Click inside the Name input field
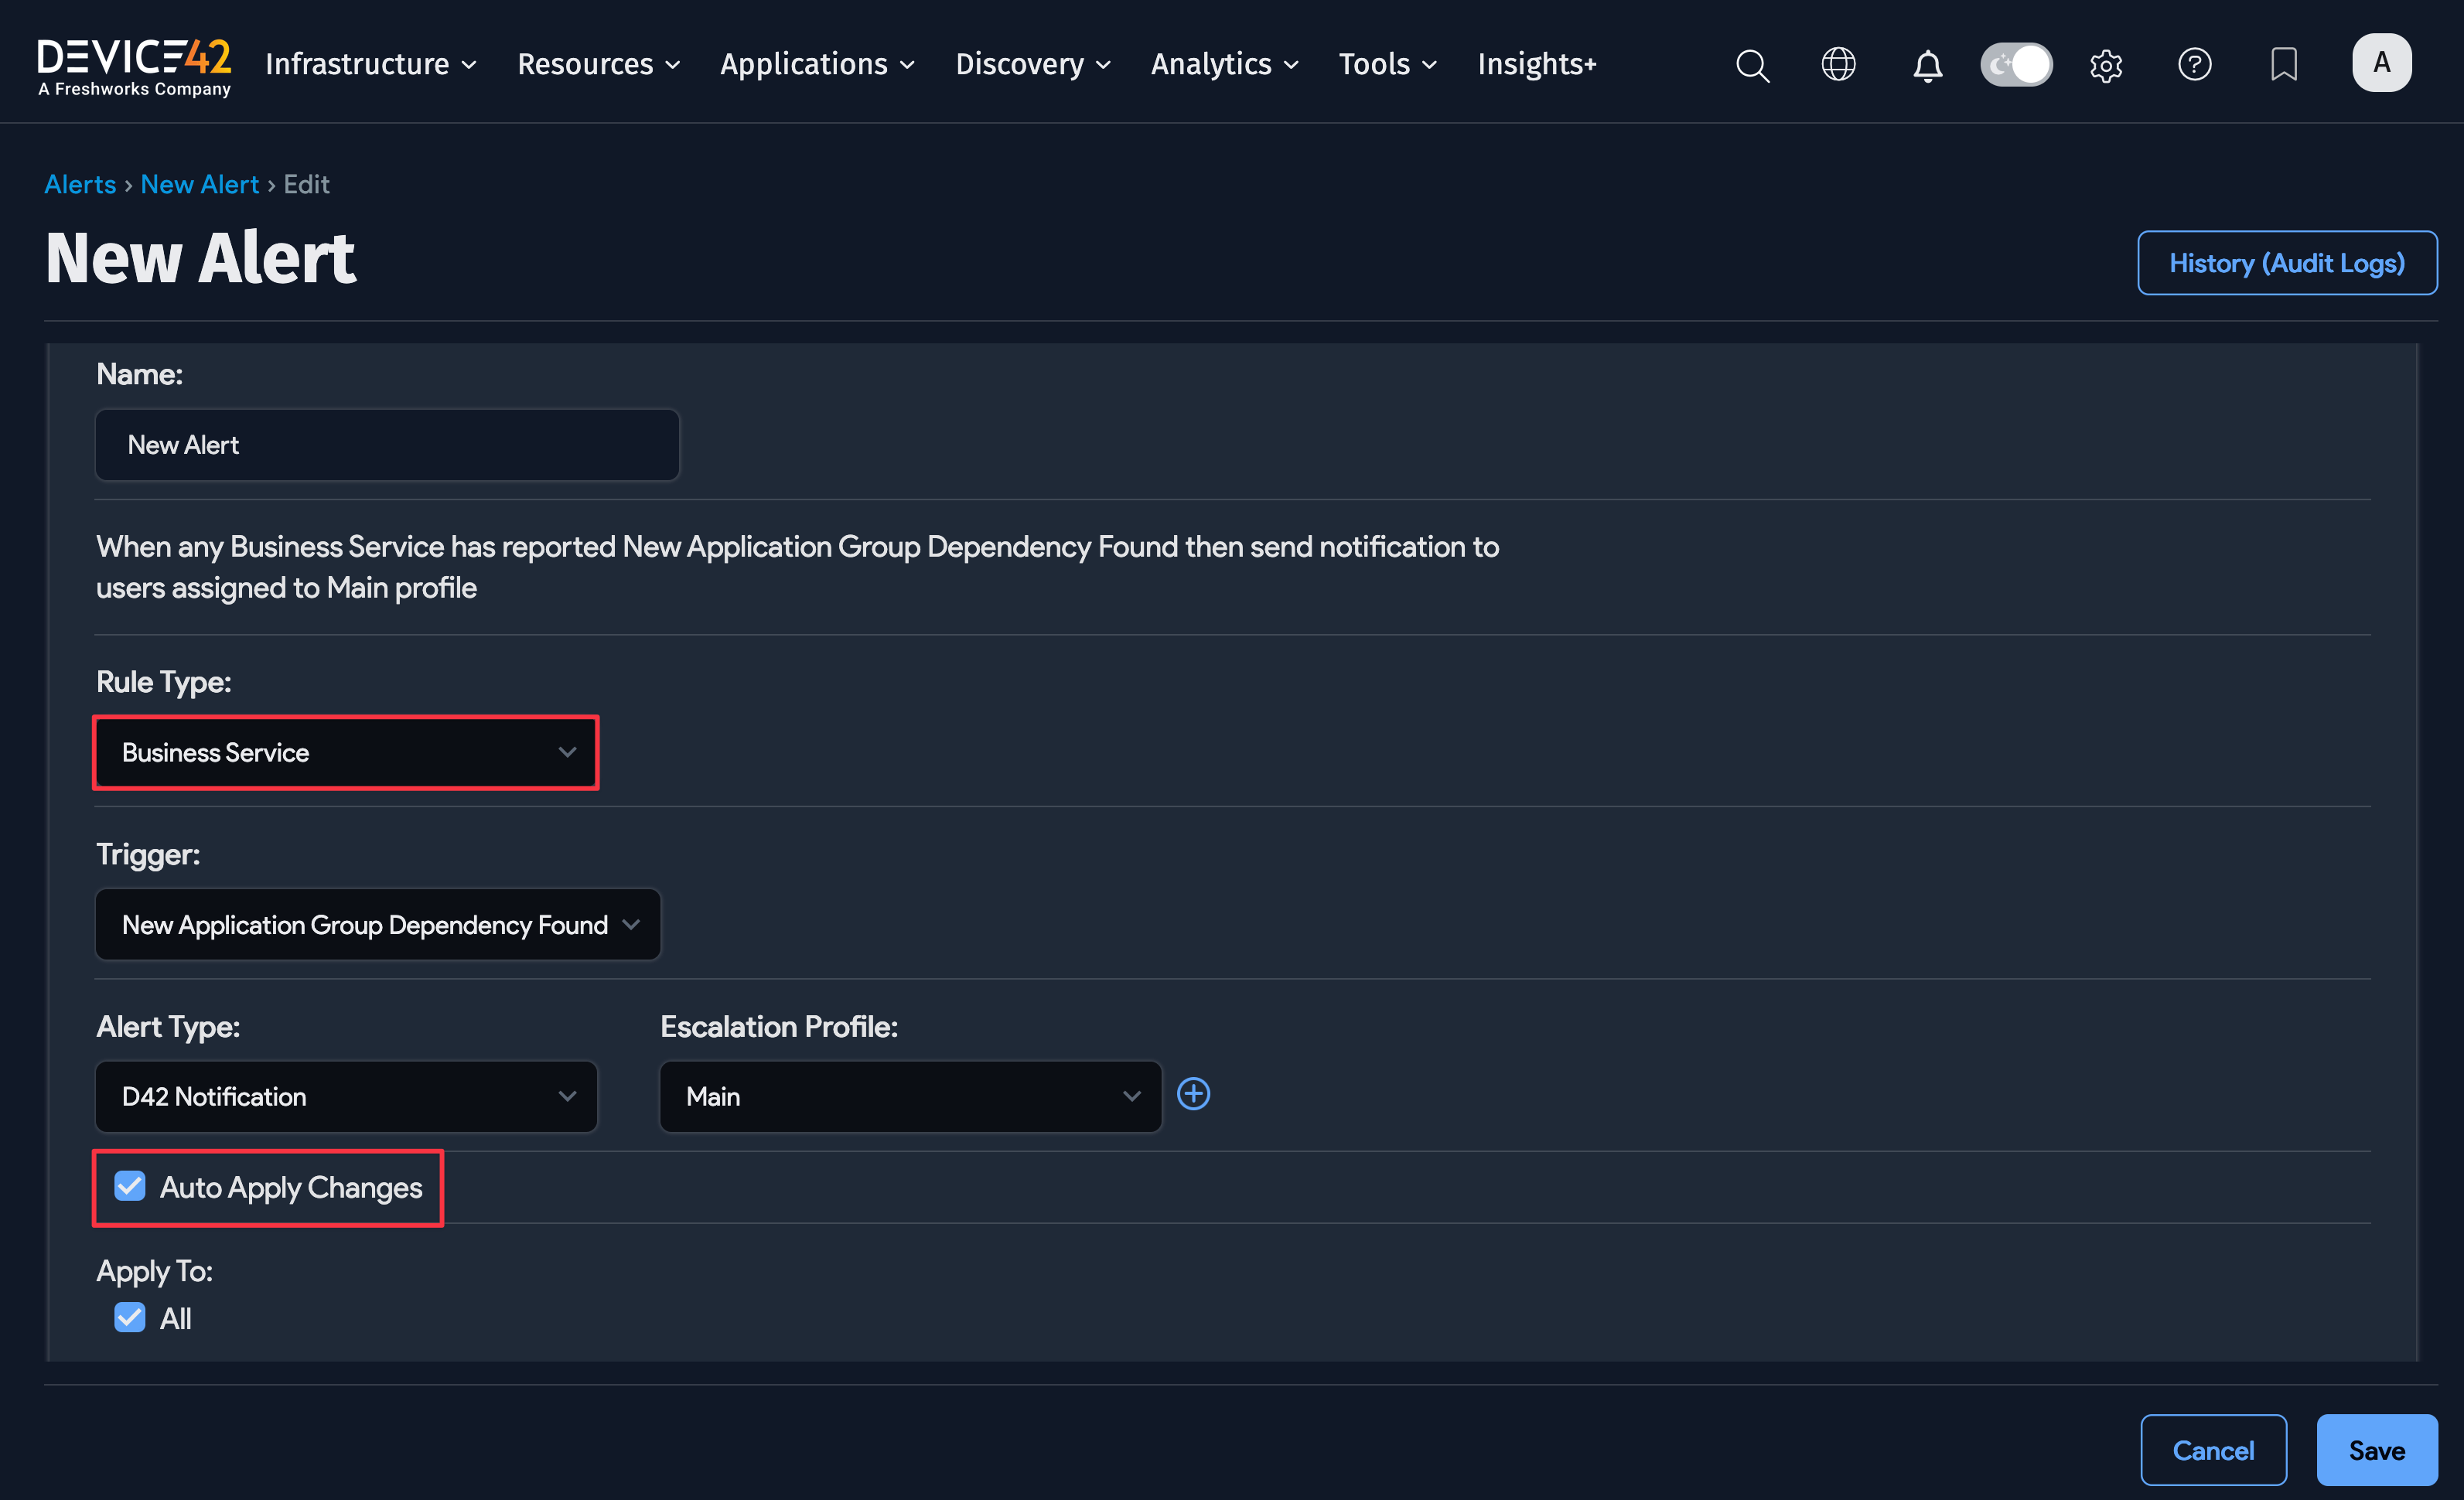Image resolution: width=2464 pixels, height=1500 pixels. [x=386, y=444]
